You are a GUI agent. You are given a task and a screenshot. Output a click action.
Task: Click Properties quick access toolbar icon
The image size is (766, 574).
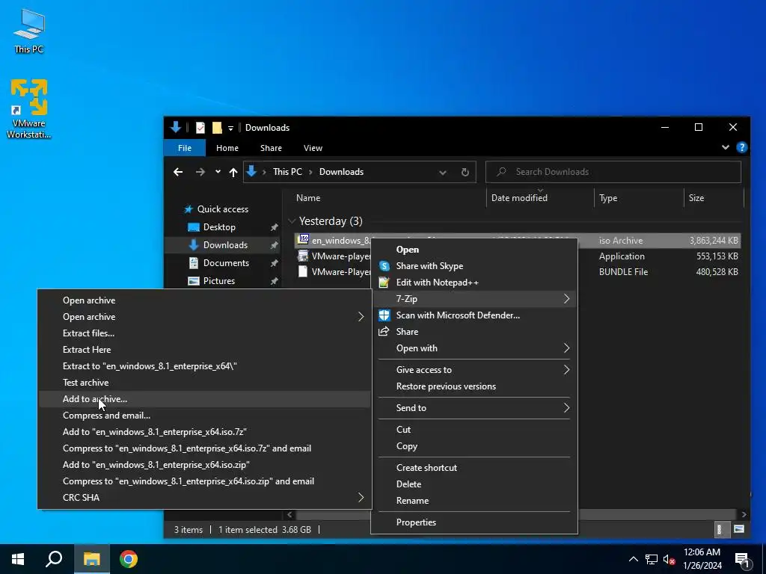click(x=200, y=128)
